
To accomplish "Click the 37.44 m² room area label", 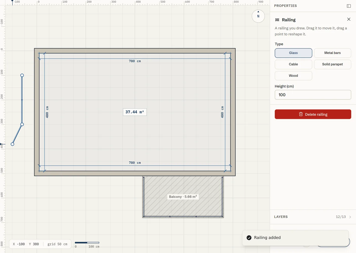I will [135, 112].
